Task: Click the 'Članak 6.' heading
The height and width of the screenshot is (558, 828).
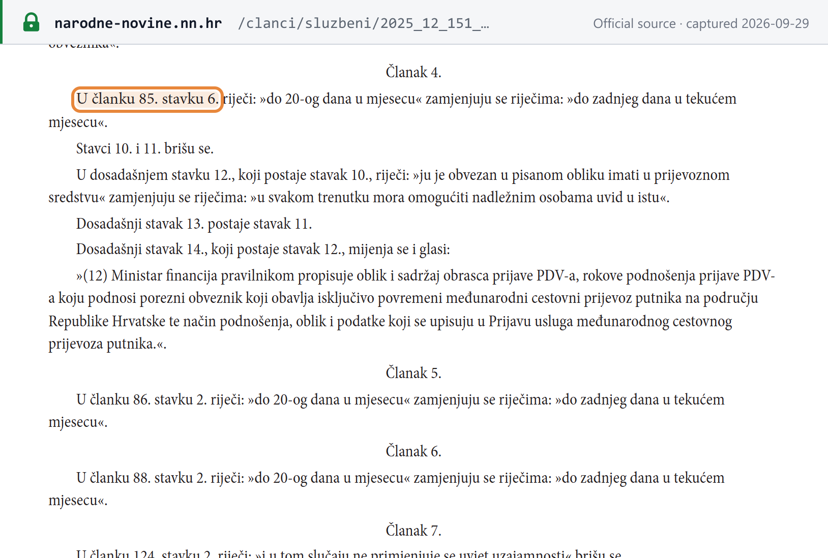Action: tap(413, 451)
